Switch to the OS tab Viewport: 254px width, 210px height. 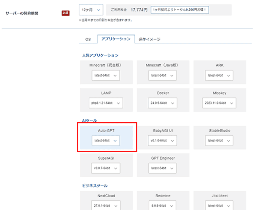coord(88,39)
